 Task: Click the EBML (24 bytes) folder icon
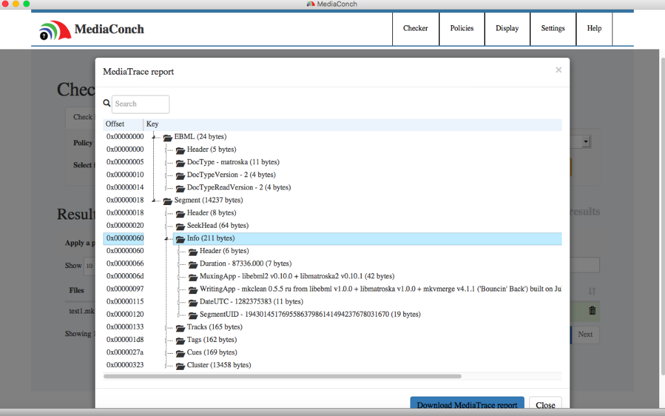168,137
